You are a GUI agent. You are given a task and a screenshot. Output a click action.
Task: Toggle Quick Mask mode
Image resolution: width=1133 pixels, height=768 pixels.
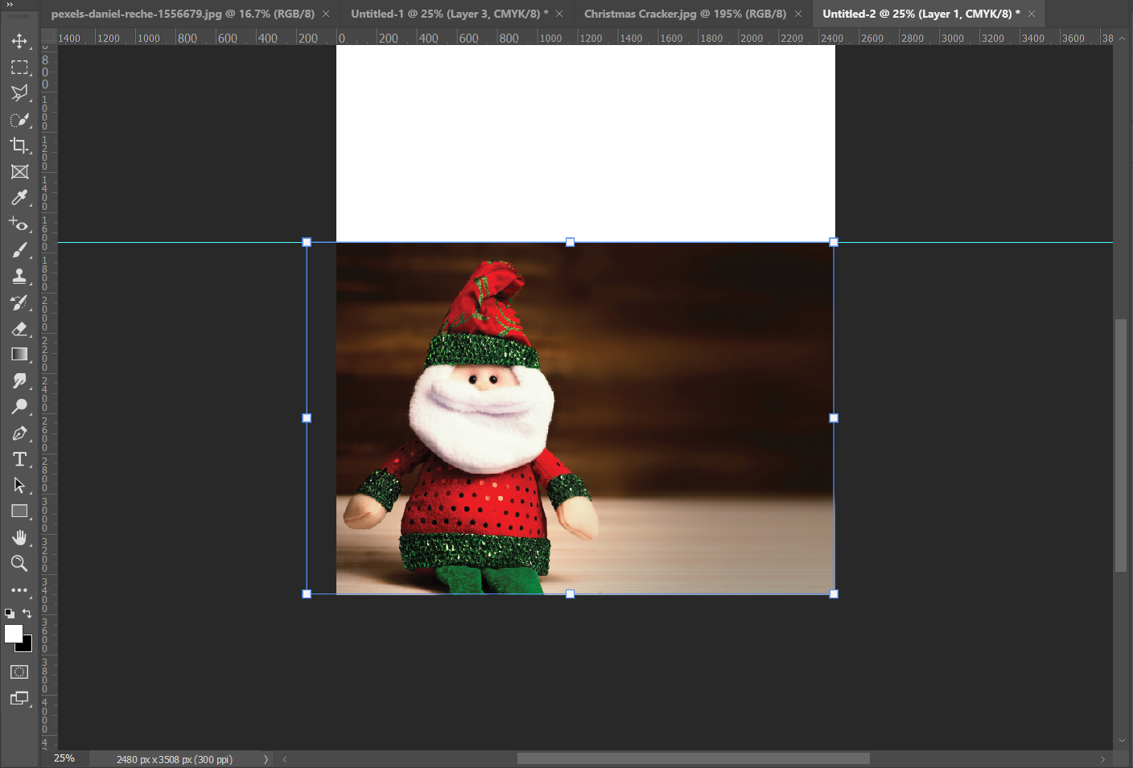coord(19,672)
